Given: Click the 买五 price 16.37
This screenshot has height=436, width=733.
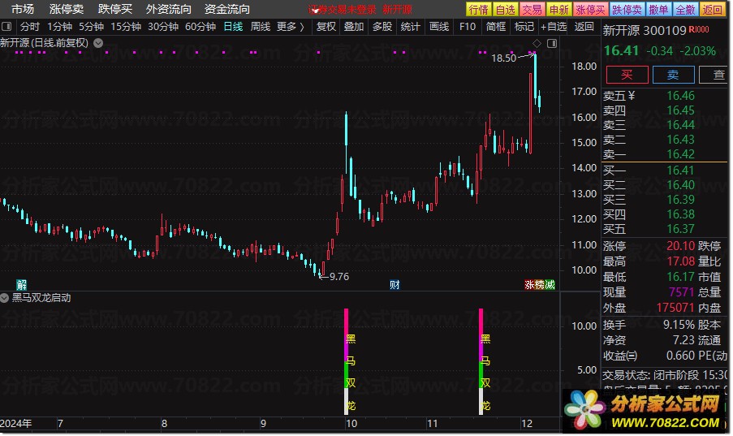Looking at the screenshot, I should [x=680, y=229].
